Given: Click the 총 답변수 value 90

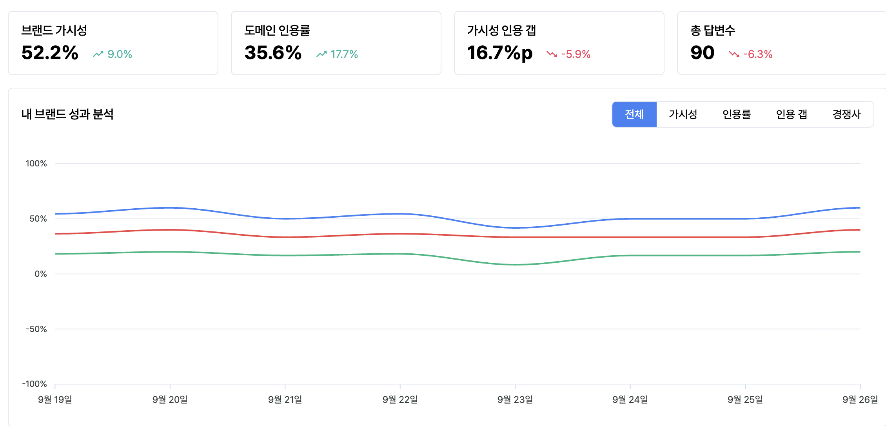Looking at the screenshot, I should pos(702,53).
